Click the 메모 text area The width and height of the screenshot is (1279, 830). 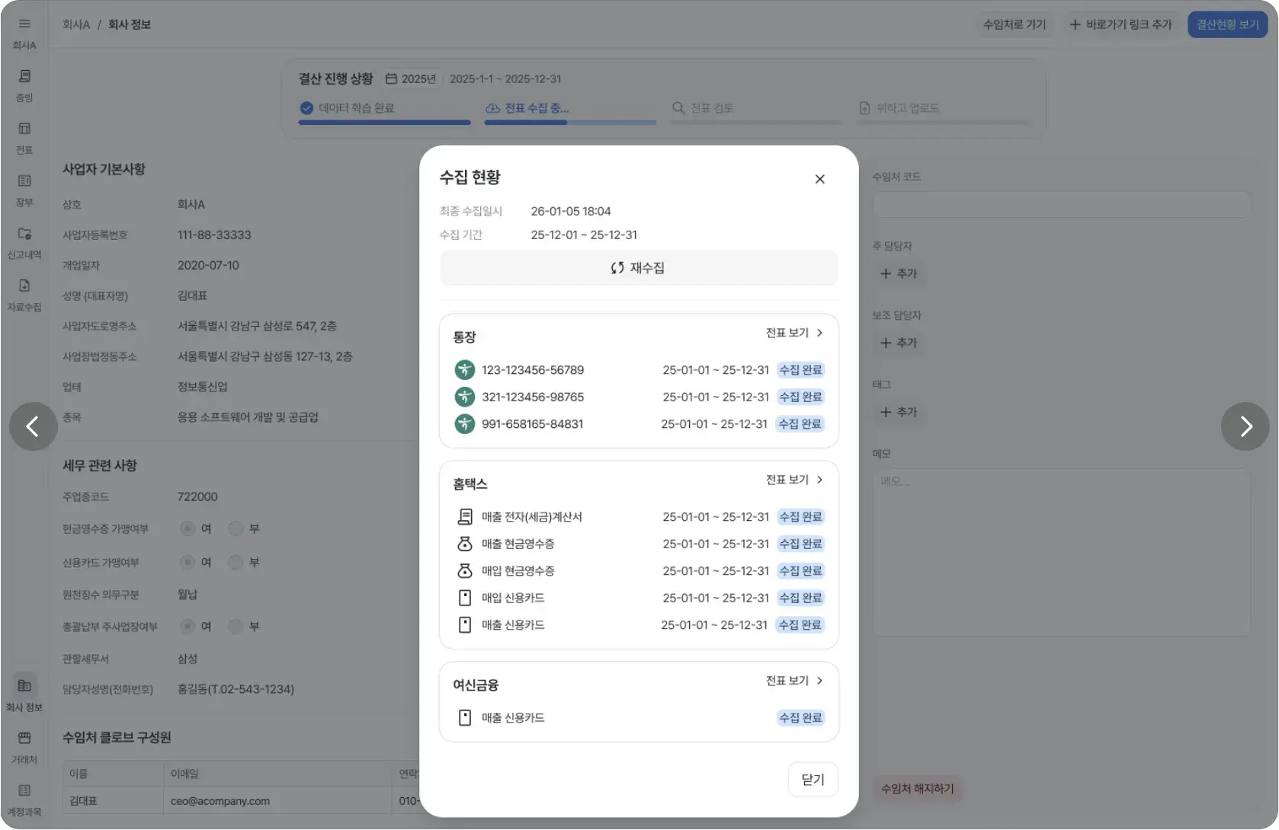(1061, 552)
